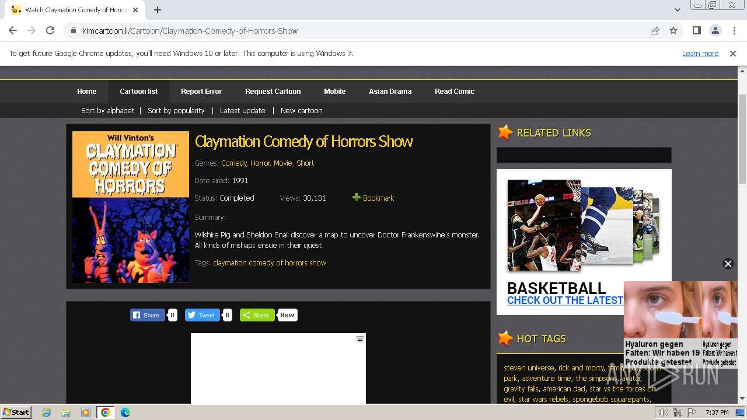Open Asian Drama section
747x420 pixels.
pos(390,92)
